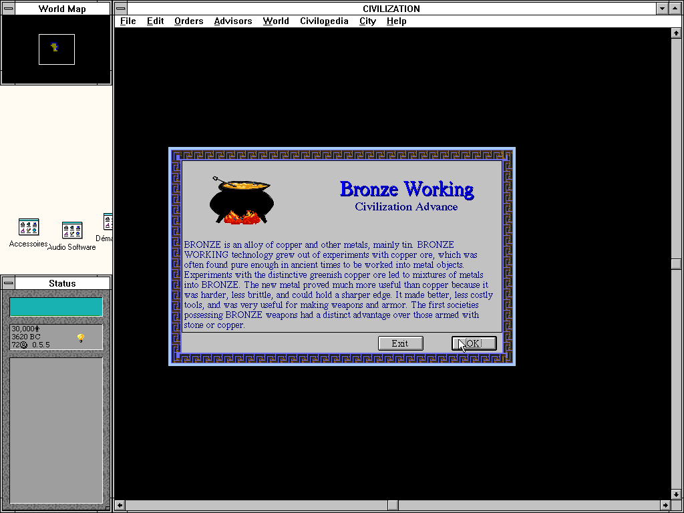Click the Civilization Advance subtitle
This screenshot has width=684, height=513.
click(406, 207)
